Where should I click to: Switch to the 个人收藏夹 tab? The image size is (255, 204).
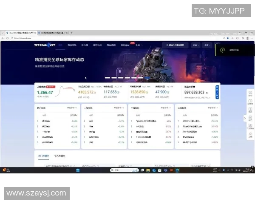59,156
